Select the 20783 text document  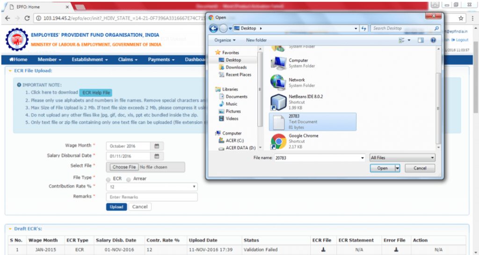tap(312, 122)
